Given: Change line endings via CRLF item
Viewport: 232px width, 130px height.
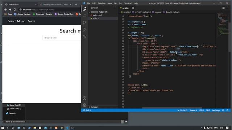Looking at the screenshot, I should click(x=208, y=110).
